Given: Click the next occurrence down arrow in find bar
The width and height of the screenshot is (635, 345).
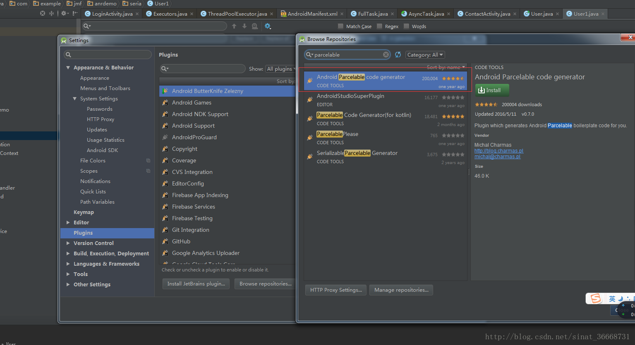Looking at the screenshot, I should click(244, 26).
